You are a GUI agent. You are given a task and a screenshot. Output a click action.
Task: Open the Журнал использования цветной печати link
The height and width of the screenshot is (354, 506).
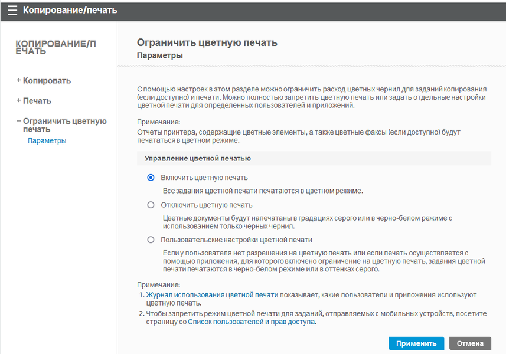click(x=212, y=294)
